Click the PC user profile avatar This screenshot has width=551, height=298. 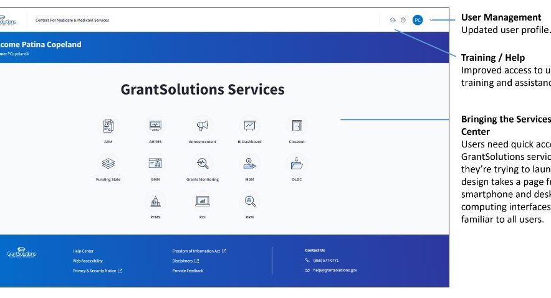click(418, 20)
